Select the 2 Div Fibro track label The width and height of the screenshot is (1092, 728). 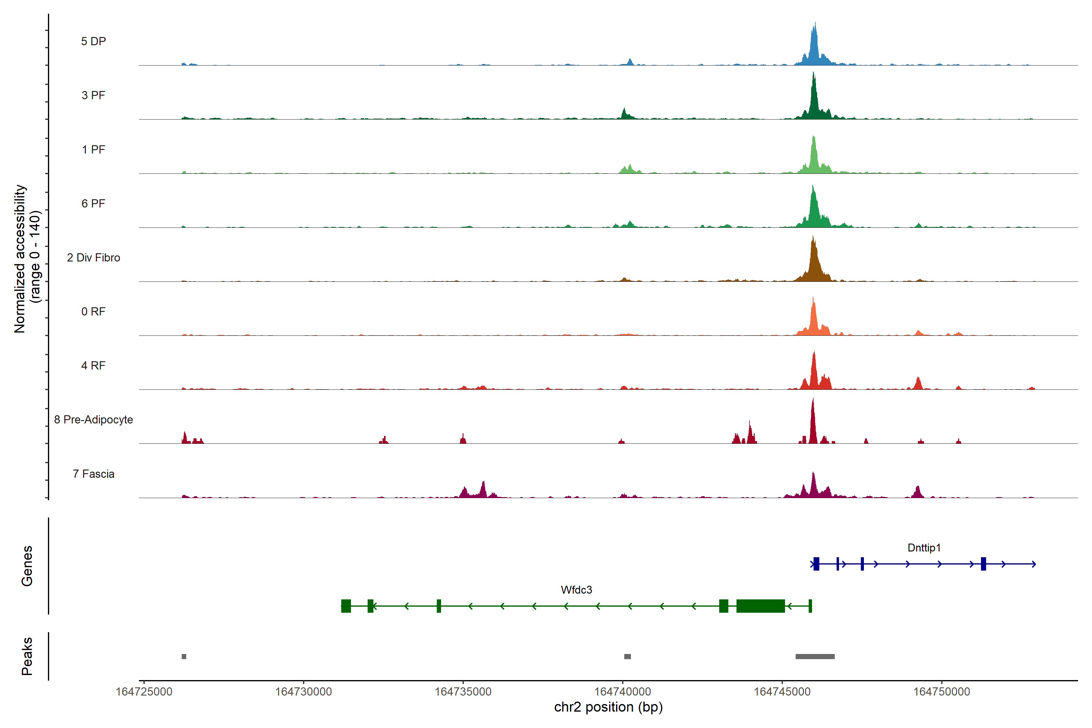point(93,258)
